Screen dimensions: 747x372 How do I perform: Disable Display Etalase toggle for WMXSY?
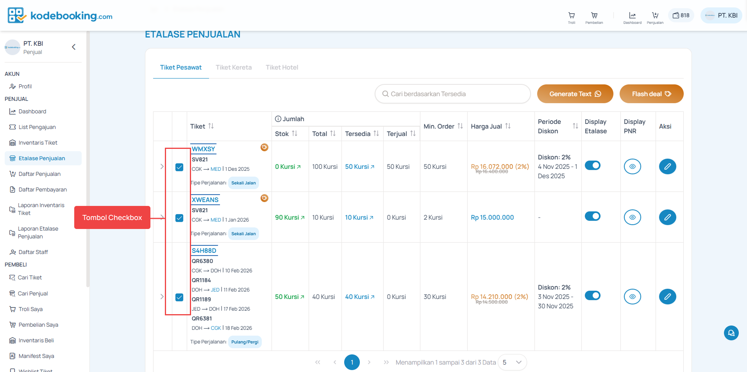[593, 165]
